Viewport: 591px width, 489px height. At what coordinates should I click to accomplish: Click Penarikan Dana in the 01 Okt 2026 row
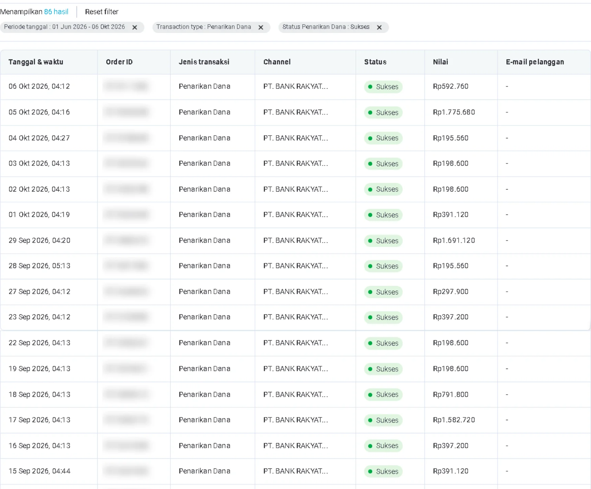point(204,215)
